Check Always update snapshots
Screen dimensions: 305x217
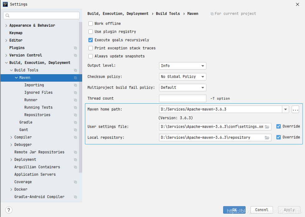(x=91, y=56)
